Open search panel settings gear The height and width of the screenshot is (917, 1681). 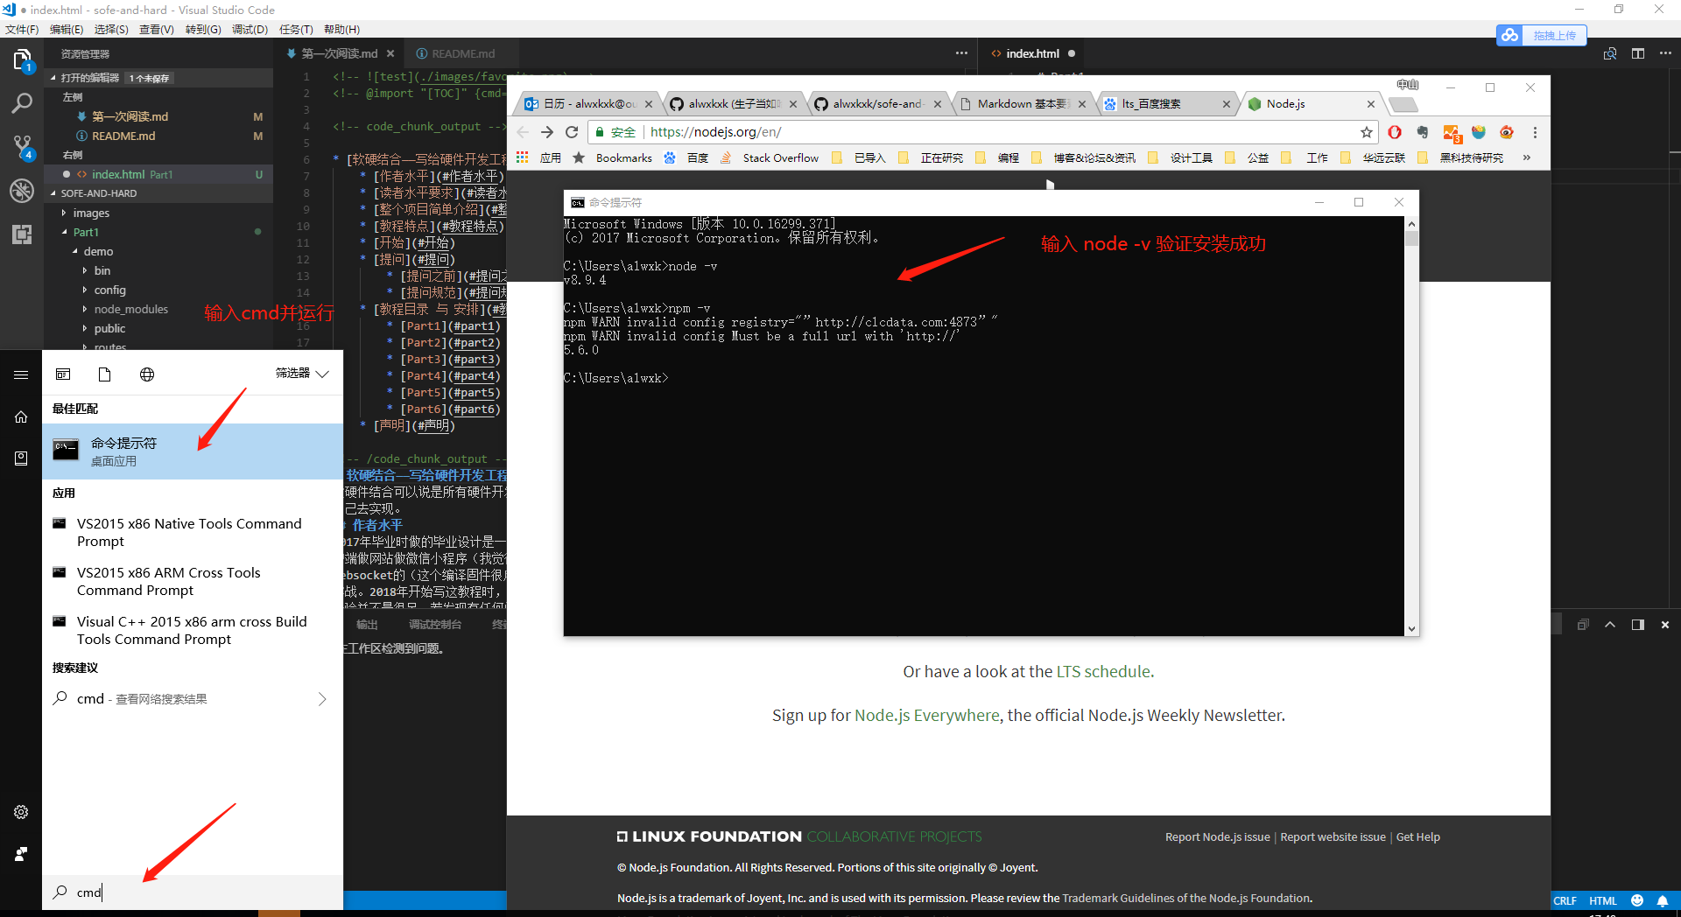pyautogui.click(x=21, y=812)
